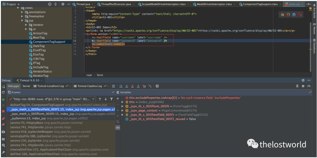Open the Maven tool window button
This screenshot has height=158, width=317.
[x=314, y=29]
